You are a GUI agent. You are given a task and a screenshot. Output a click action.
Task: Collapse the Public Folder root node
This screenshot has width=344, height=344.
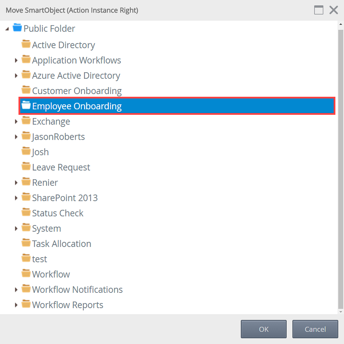[x=7, y=29]
